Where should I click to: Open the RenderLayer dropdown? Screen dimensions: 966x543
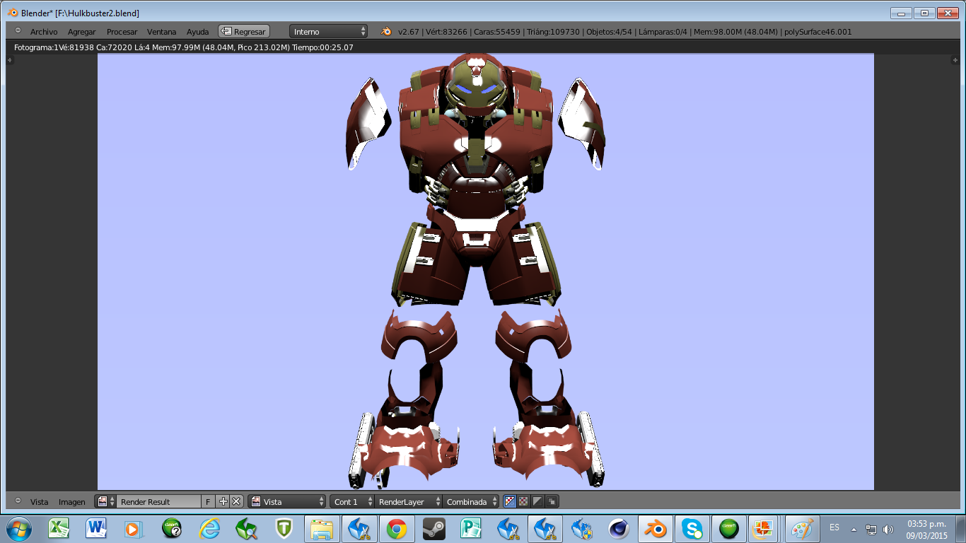click(408, 502)
